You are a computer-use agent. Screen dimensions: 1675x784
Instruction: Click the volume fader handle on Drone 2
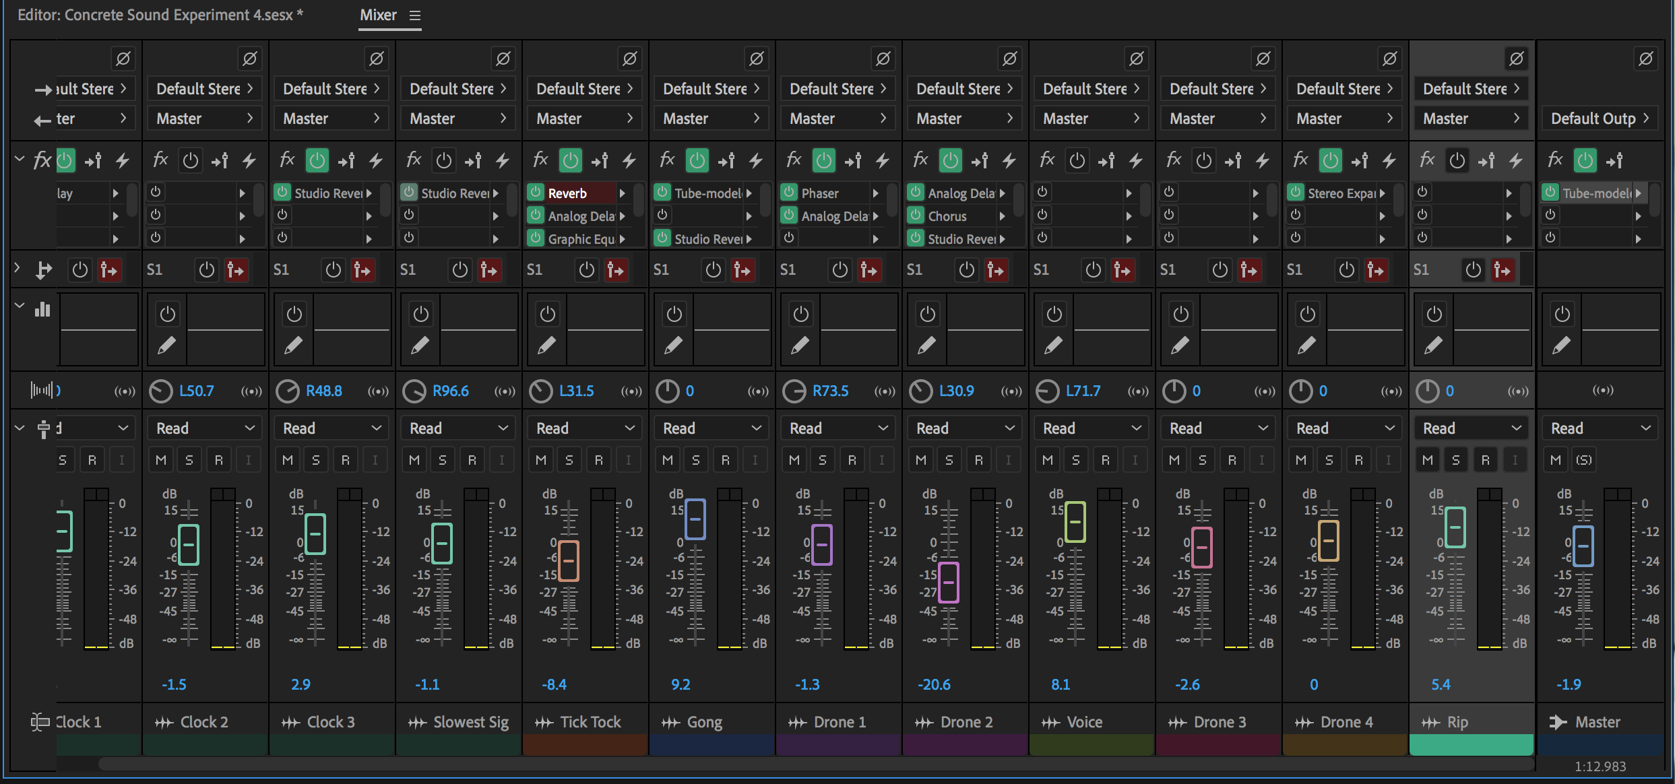[x=949, y=582]
